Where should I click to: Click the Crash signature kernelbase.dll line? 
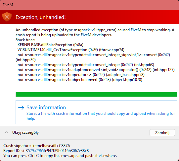point(37,146)
